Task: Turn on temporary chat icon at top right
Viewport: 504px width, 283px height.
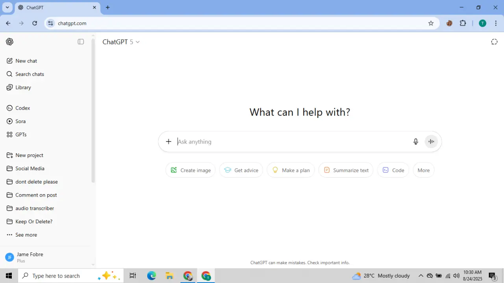Action: tap(494, 42)
